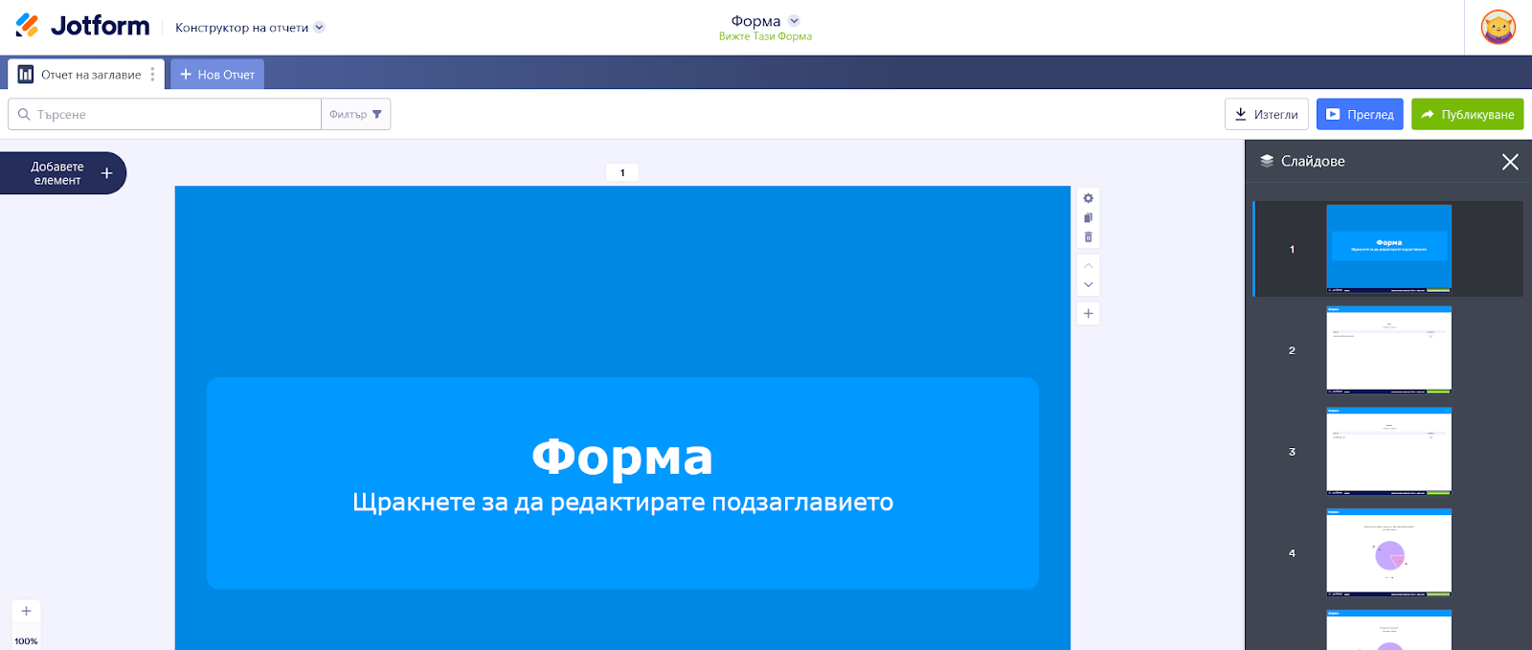
Task: Open the Конструктор на отчети dropdown
Action: pos(250,28)
